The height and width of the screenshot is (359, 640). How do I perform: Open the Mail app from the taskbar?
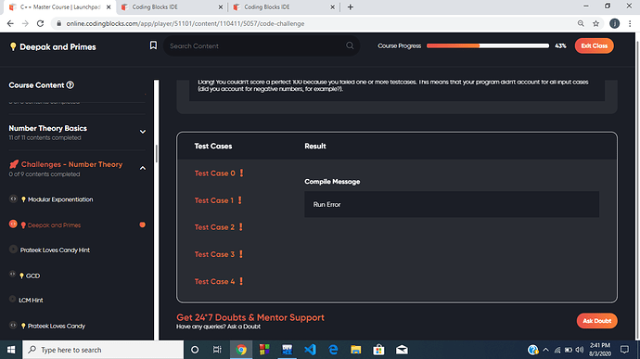402,350
